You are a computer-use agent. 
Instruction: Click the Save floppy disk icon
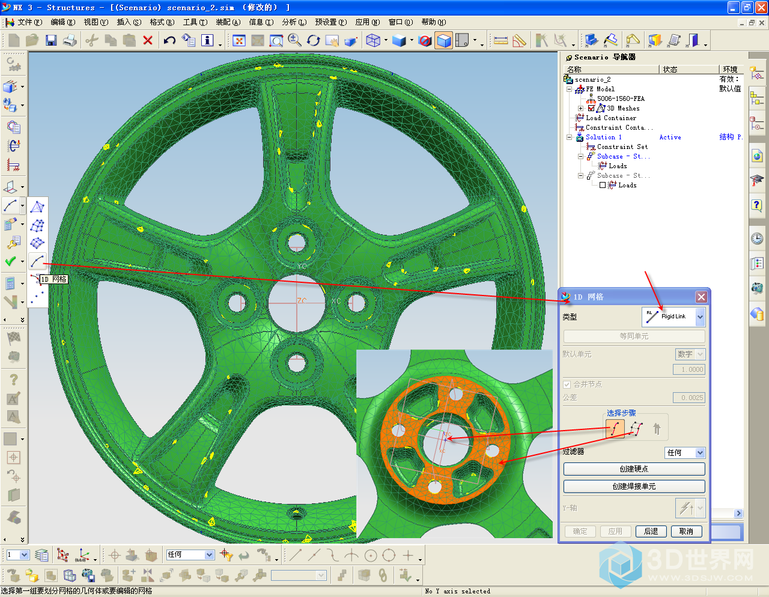tap(51, 40)
